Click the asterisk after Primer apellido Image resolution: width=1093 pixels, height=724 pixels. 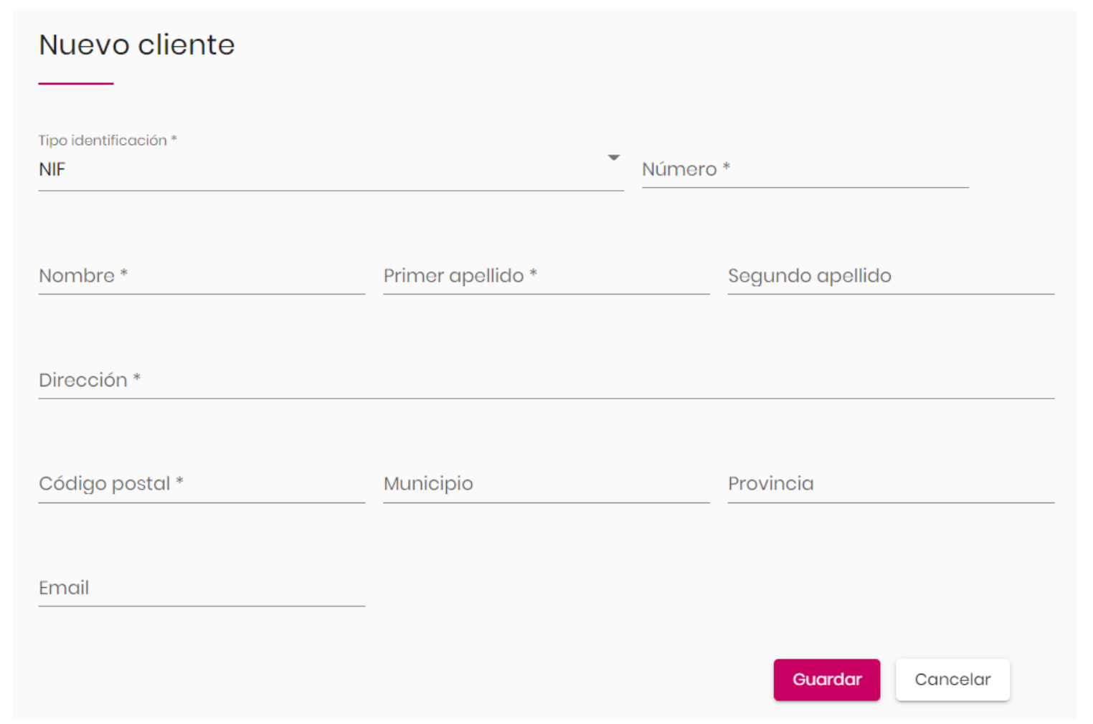pos(533,273)
